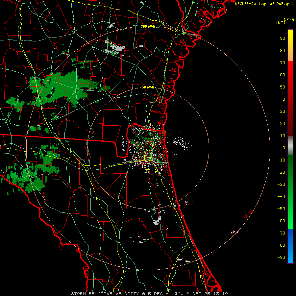Click the -40 value on the velocity scale

281,197
